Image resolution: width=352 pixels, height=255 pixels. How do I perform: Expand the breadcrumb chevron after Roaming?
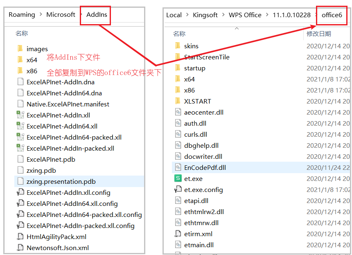[x=41, y=15]
